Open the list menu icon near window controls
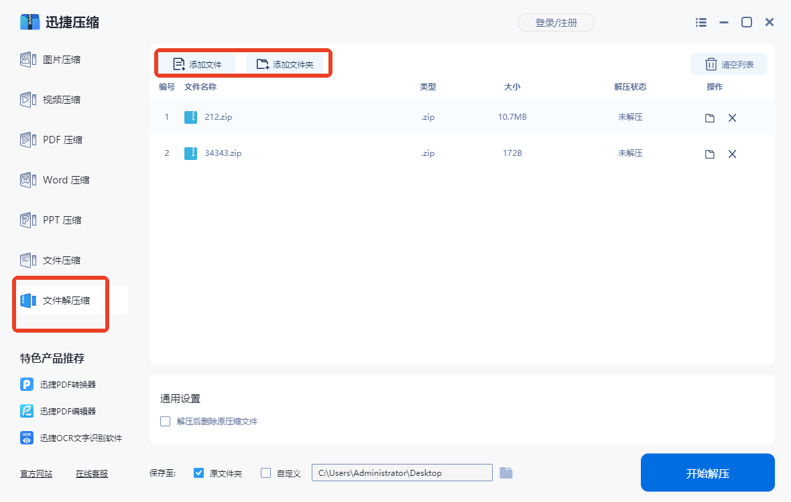 pos(701,22)
